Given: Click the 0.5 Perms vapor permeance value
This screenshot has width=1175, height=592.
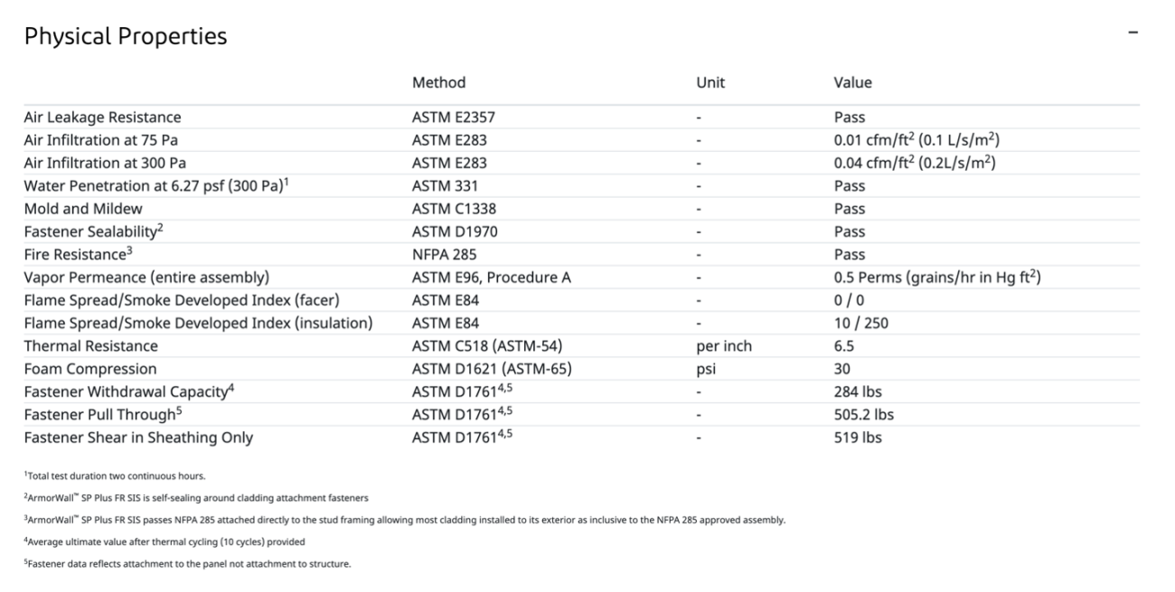Looking at the screenshot, I should [937, 277].
